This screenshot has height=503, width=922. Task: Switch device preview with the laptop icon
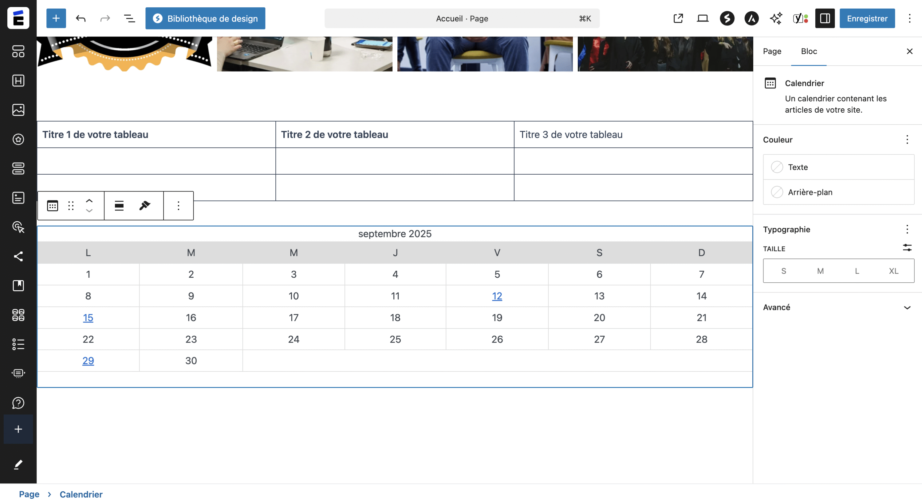(x=702, y=18)
